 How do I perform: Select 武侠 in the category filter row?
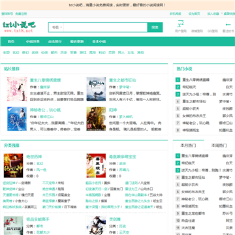[35, 52]
